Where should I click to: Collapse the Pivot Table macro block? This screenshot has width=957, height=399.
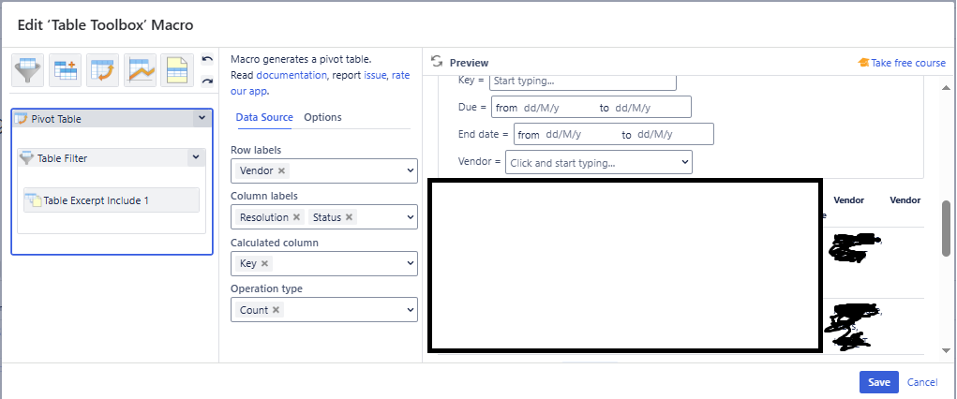point(202,118)
